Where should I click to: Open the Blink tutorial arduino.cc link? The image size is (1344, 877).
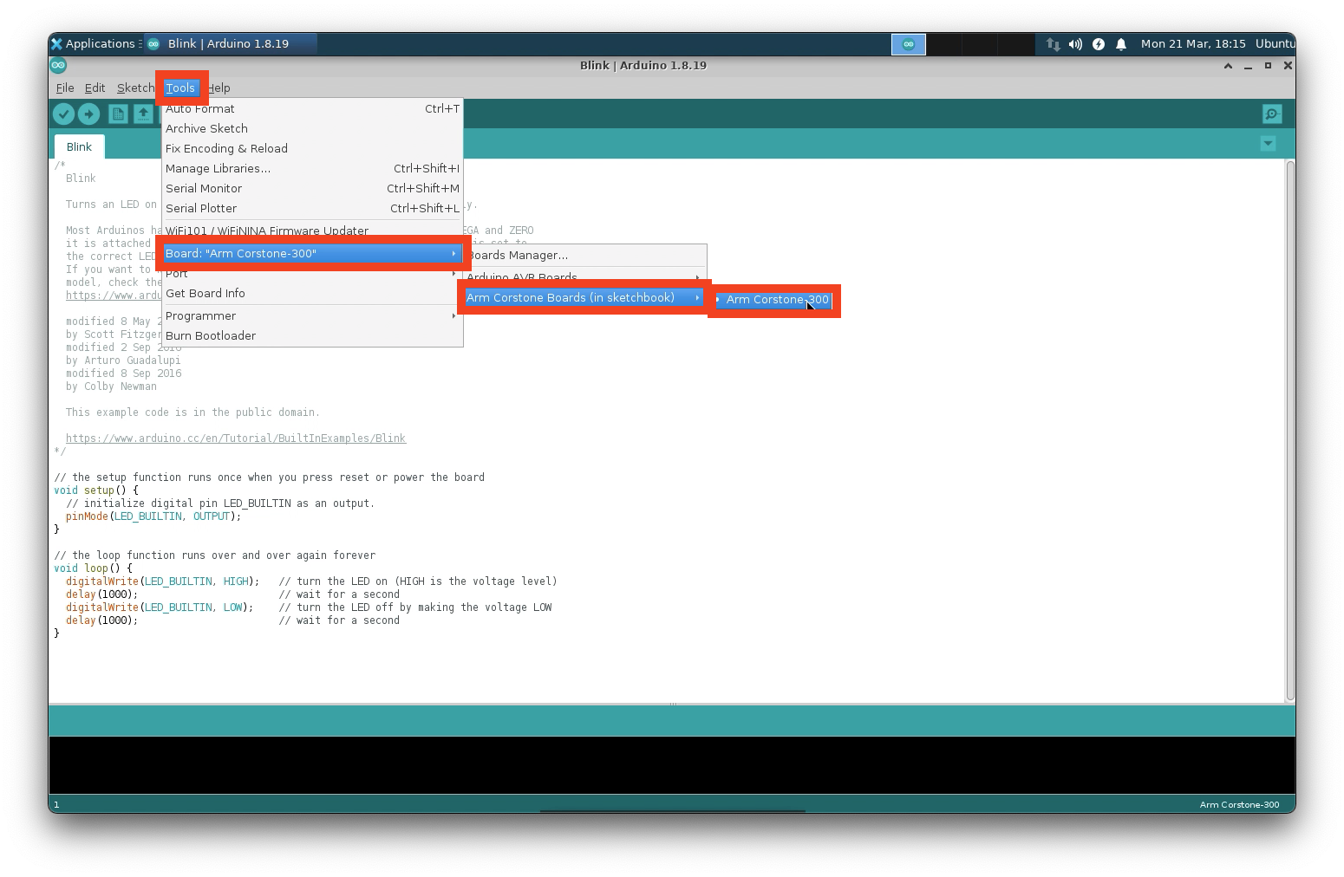236,438
